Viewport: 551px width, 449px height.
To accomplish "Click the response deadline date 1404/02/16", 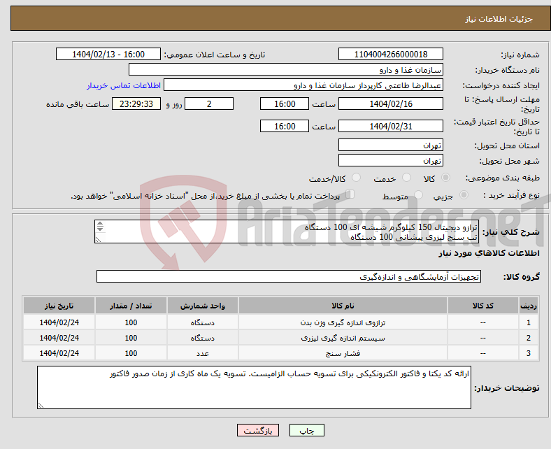I will point(390,104).
